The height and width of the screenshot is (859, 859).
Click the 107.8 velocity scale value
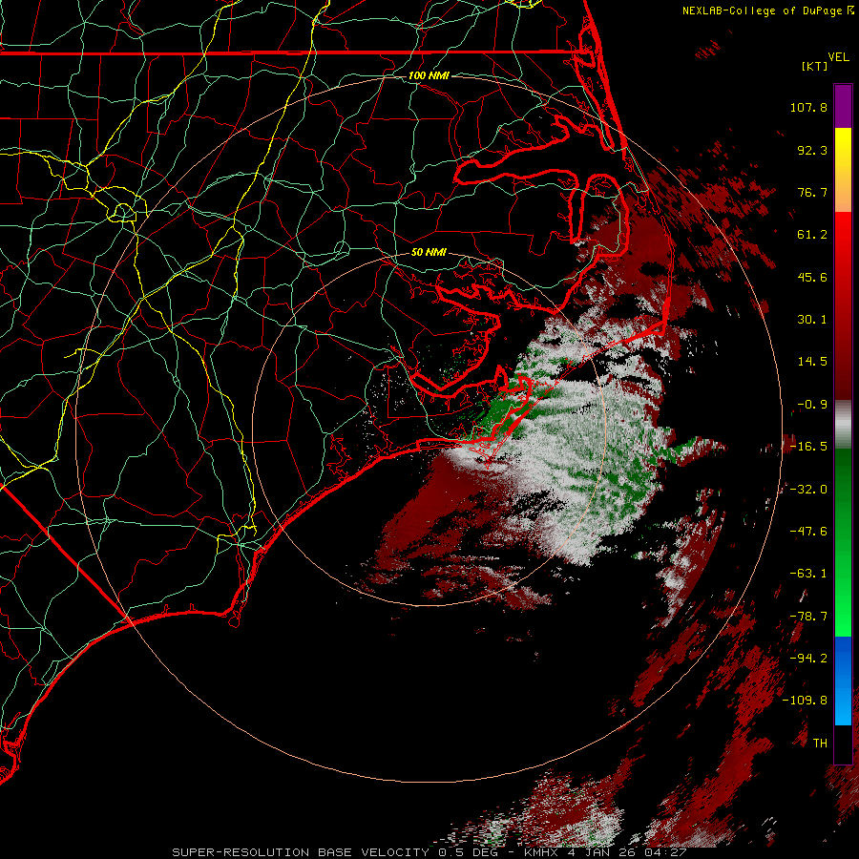click(808, 107)
